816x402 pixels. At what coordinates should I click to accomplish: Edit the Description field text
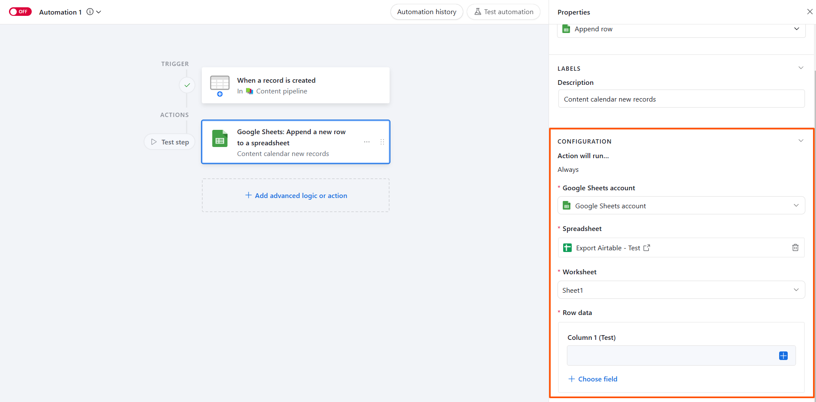click(681, 99)
